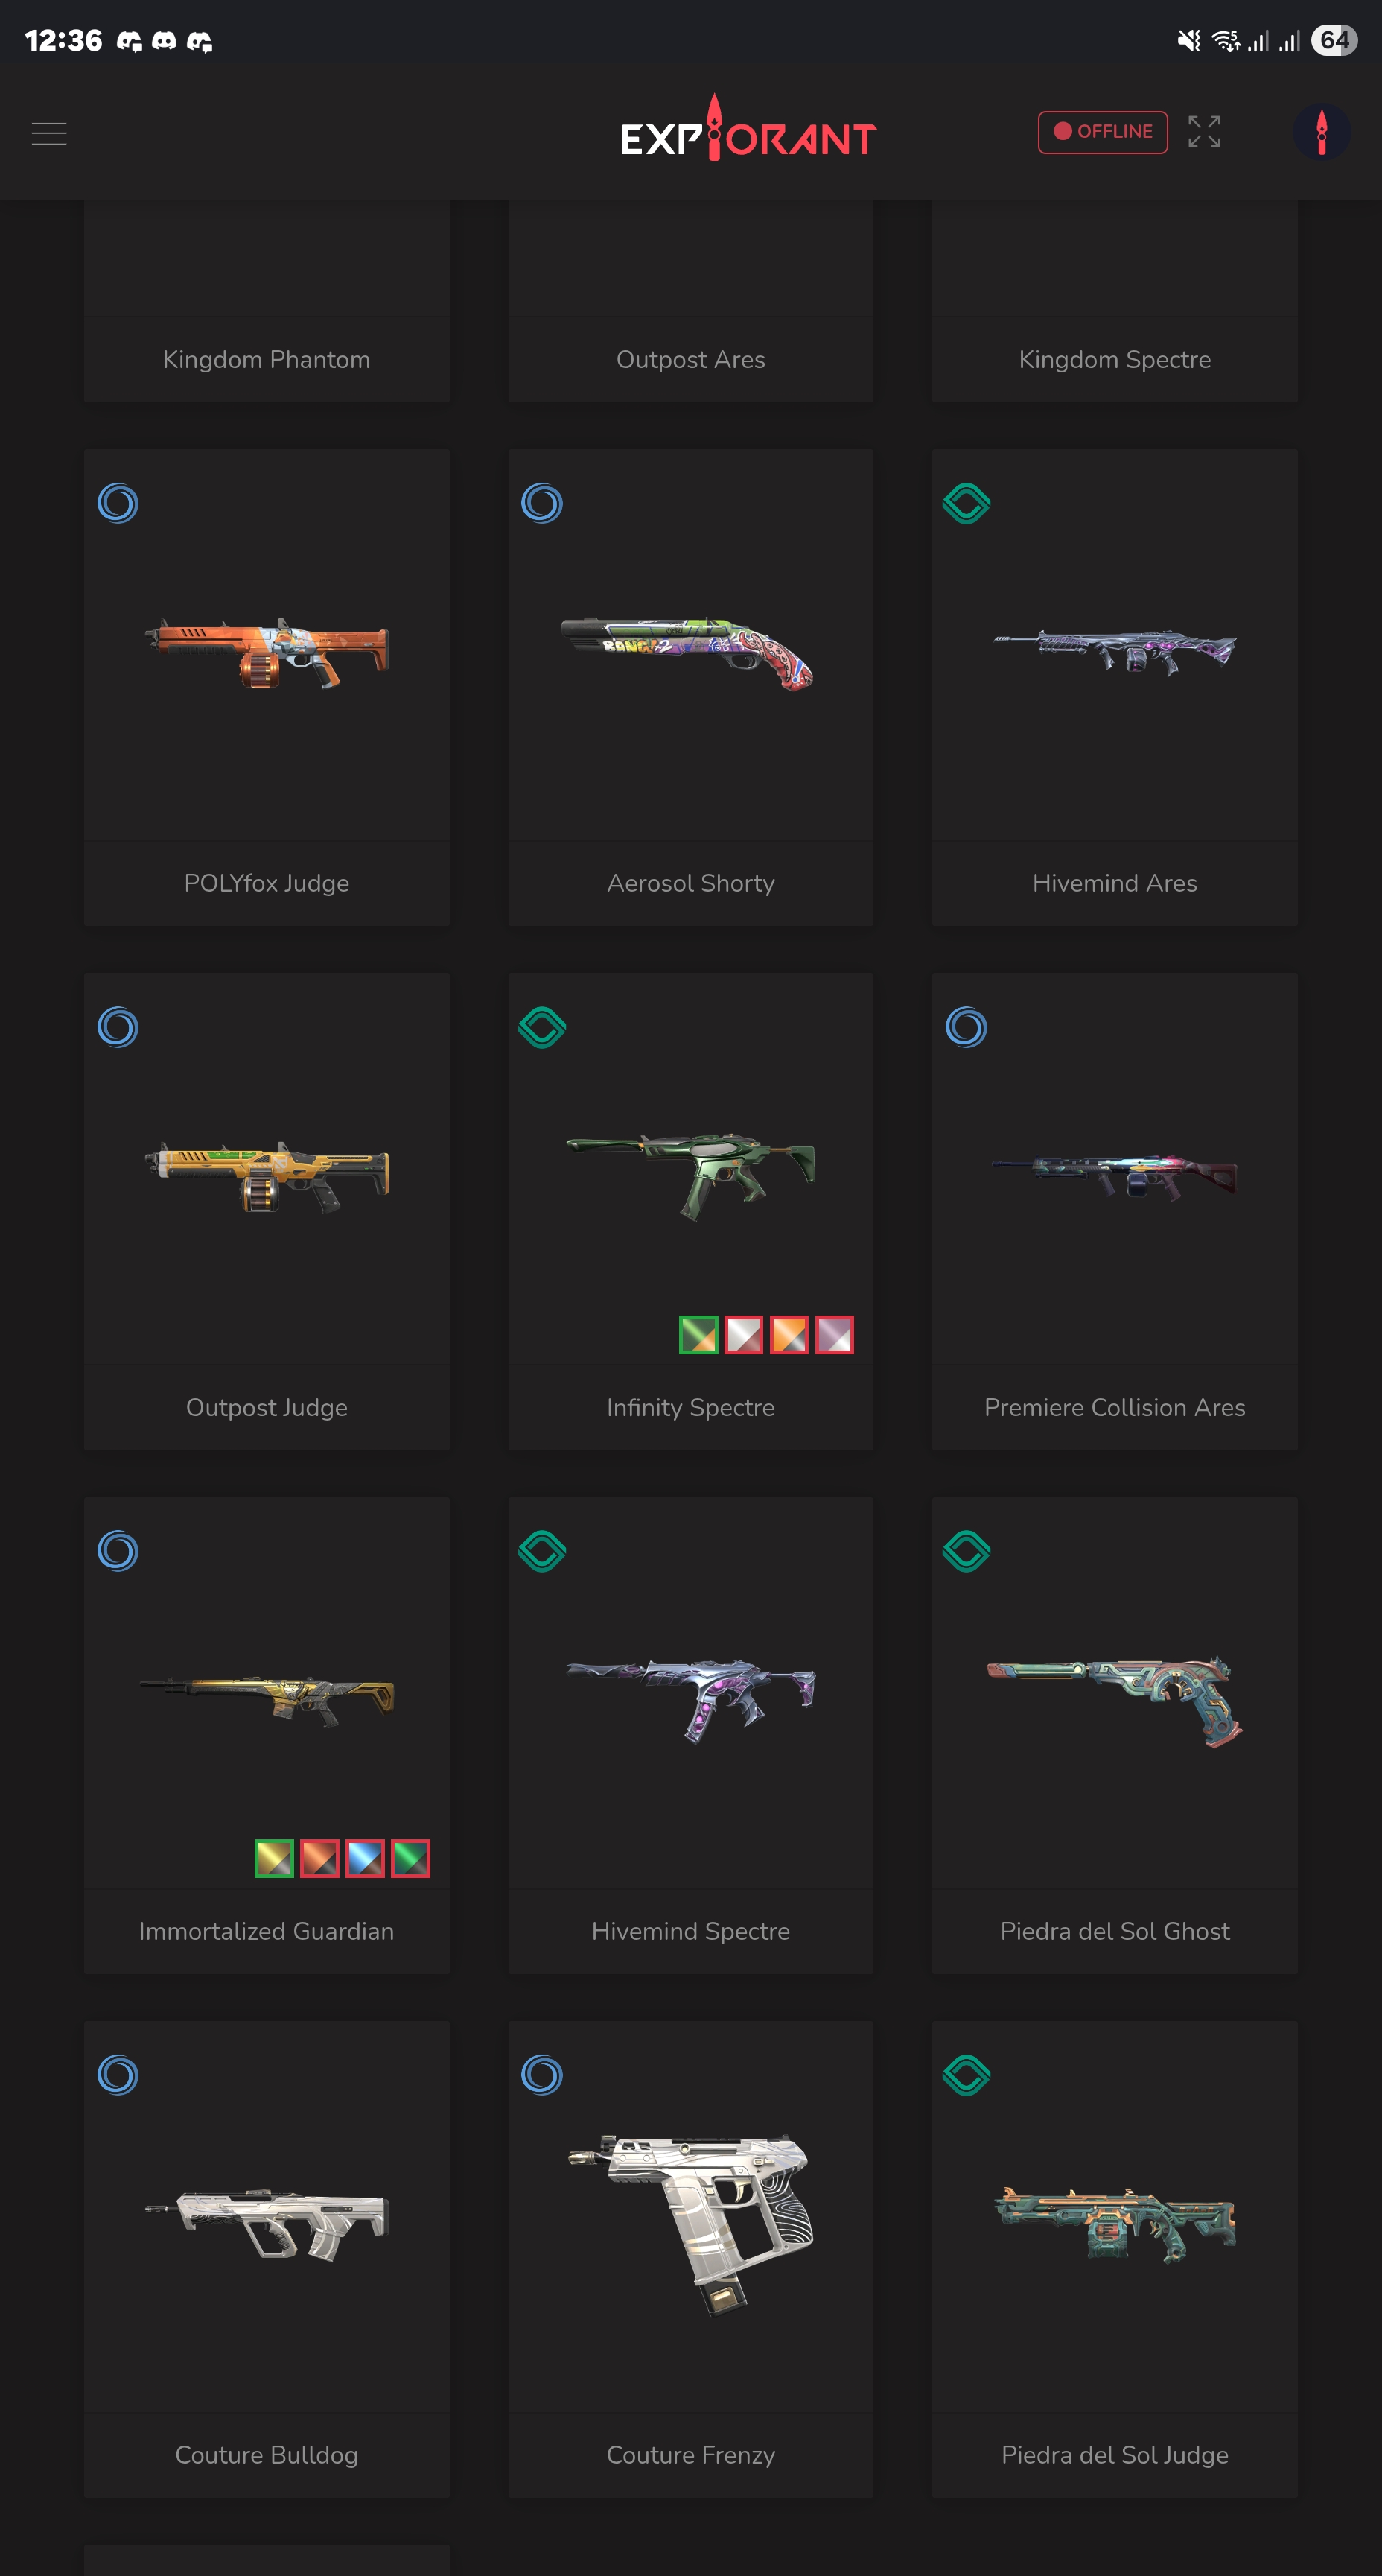Screen dimensions: 1382x2576
Task: Click the OFFLINE status button
Action: coord(1102,132)
